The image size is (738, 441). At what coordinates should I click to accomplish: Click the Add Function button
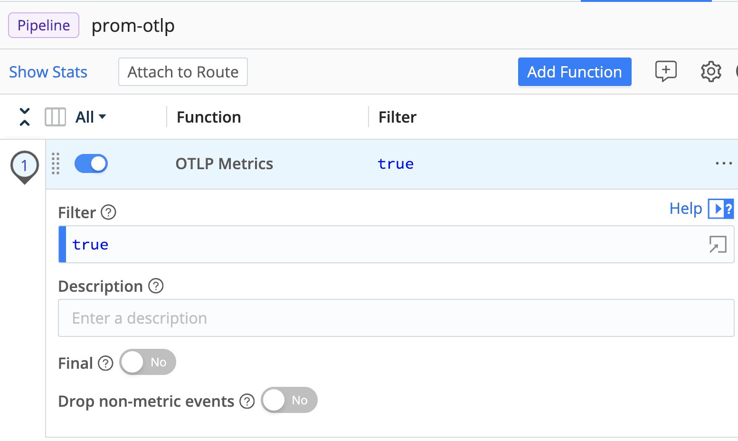(x=574, y=72)
